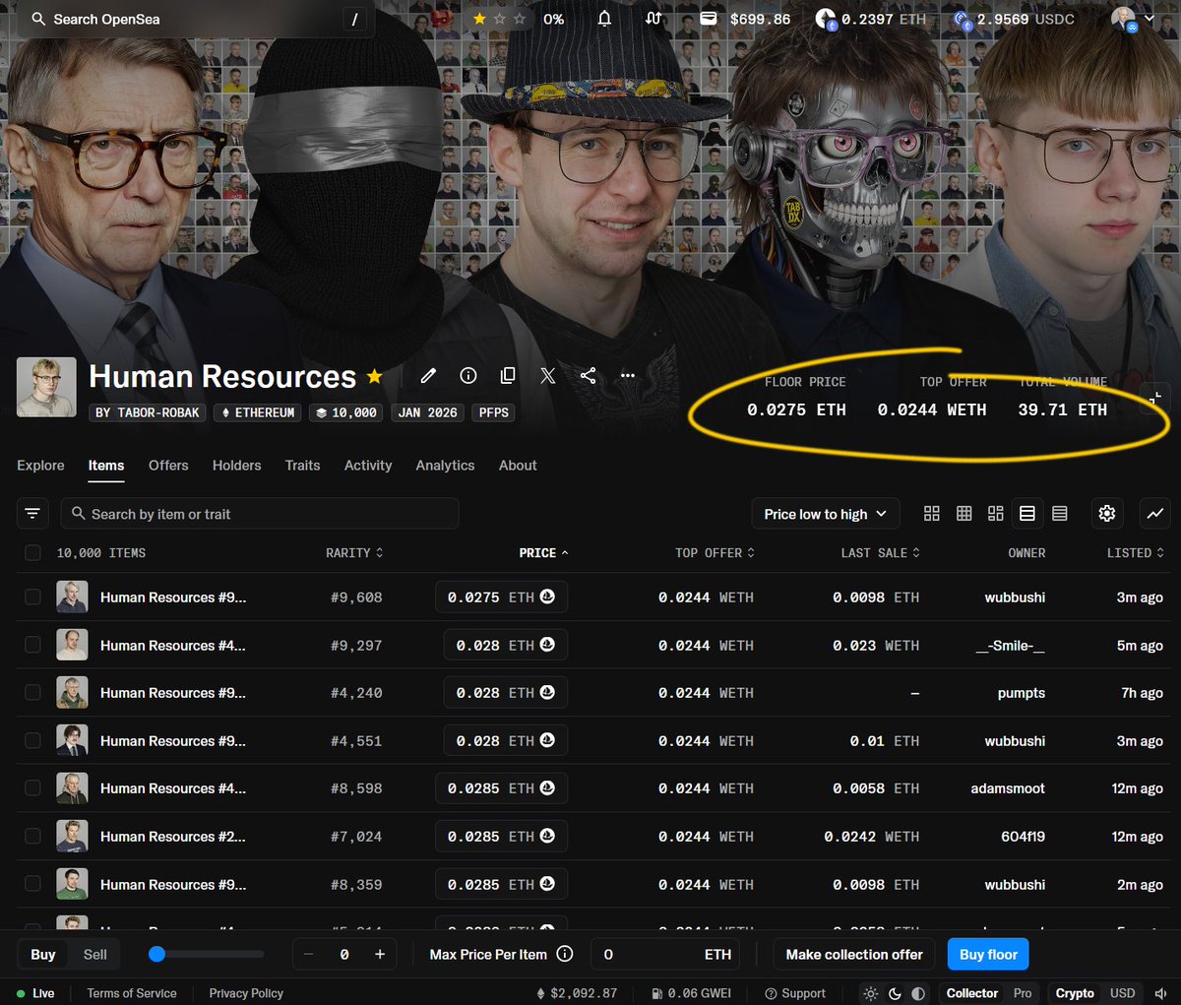Open the filter panel icon

click(x=32, y=513)
